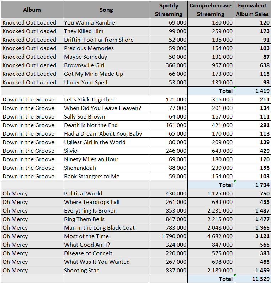Image resolution: width=271 pixels, height=283 pixels.
Task: Select the They Killed Him cell
Action: pyautogui.click(x=106, y=31)
